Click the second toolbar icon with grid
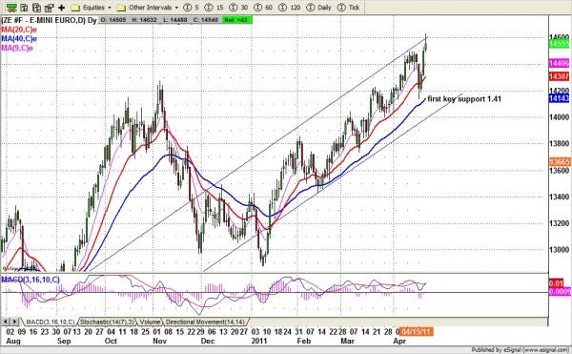This screenshot has height=354, width=572. [x=24, y=8]
